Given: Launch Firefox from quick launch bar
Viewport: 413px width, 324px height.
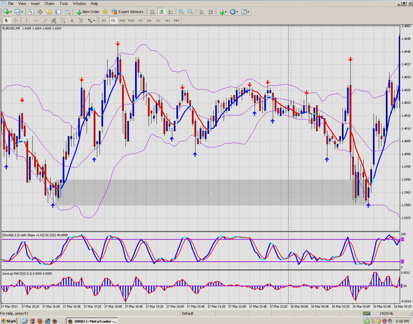Looking at the screenshot, I should click(x=40, y=321).
